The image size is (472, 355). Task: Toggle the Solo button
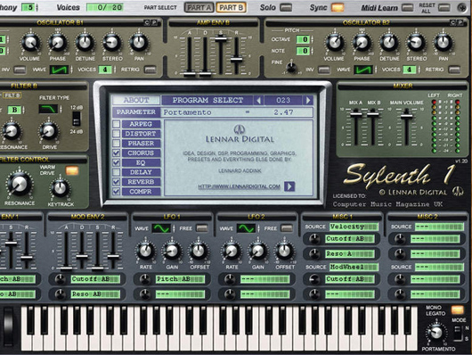(286, 7)
